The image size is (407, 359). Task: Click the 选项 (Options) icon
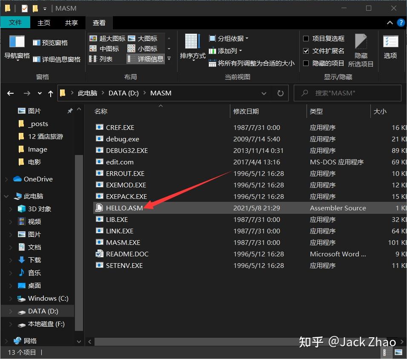coord(390,47)
